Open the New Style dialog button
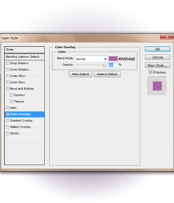The width and height of the screenshot is (174, 203). [157, 65]
